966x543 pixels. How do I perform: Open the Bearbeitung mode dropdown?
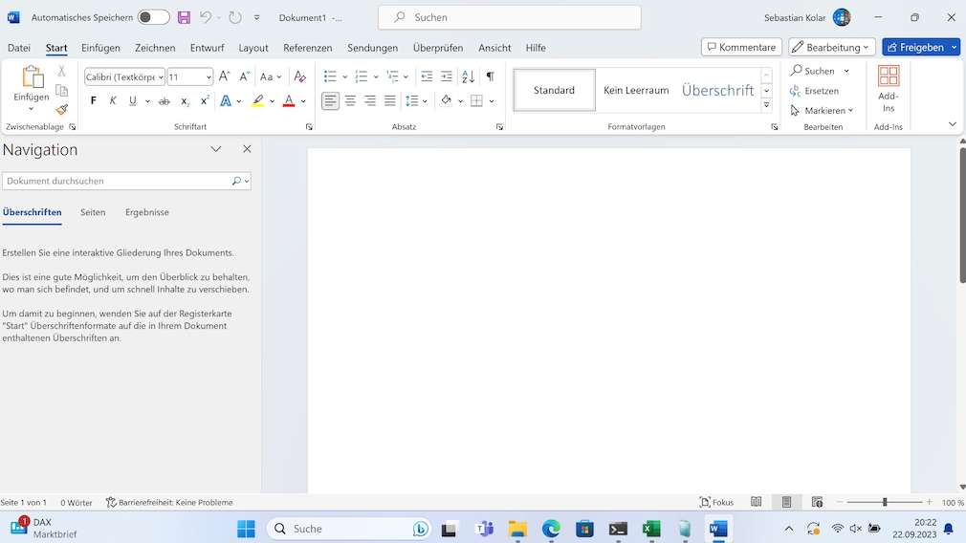pyautogui.click(x=831, y=47)
